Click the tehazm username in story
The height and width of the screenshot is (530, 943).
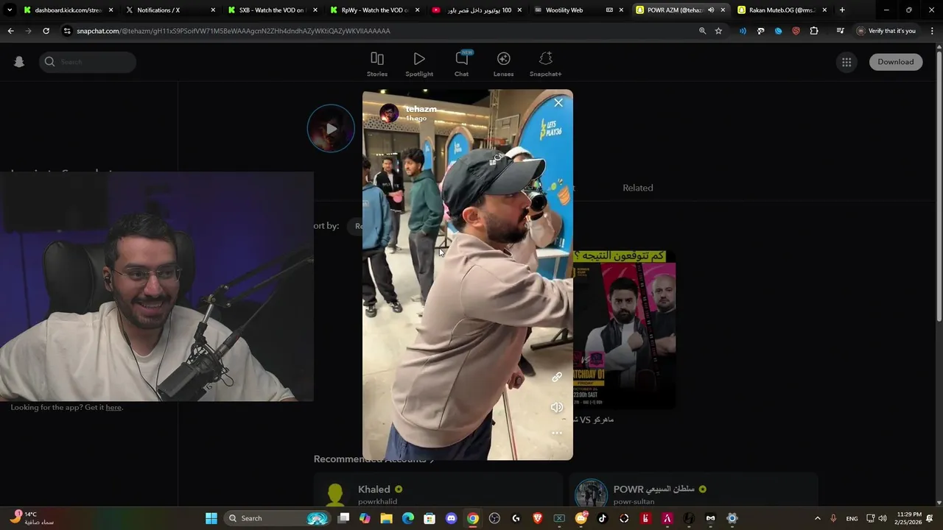point(421,109)
